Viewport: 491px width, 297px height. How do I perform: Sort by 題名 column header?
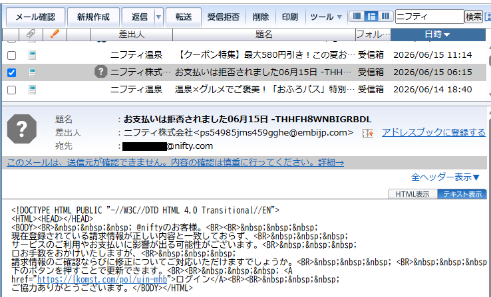(264, 35)
